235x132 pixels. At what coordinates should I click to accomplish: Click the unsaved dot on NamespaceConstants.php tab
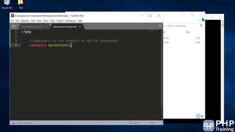(80, 27)
